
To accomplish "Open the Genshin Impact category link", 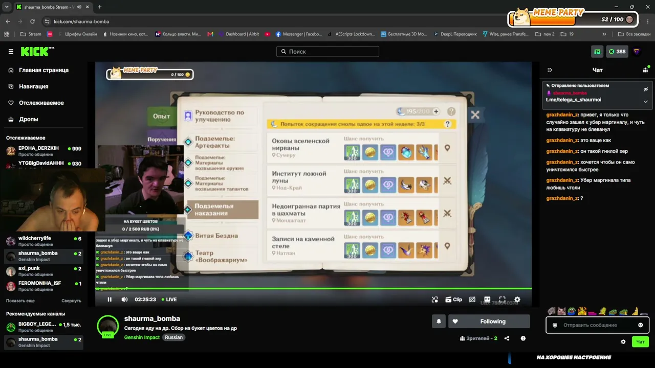I will click(142, 337).
